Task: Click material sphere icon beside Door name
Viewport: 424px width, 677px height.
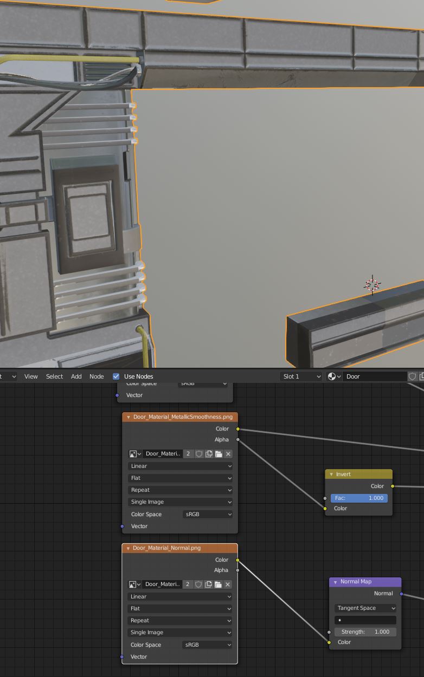Action: click(x=334, y=376)
